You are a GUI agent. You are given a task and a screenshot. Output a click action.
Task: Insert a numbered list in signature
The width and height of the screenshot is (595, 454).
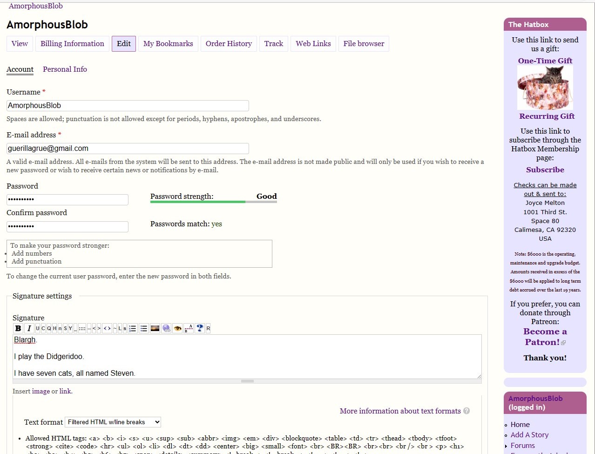coord(133,328)
